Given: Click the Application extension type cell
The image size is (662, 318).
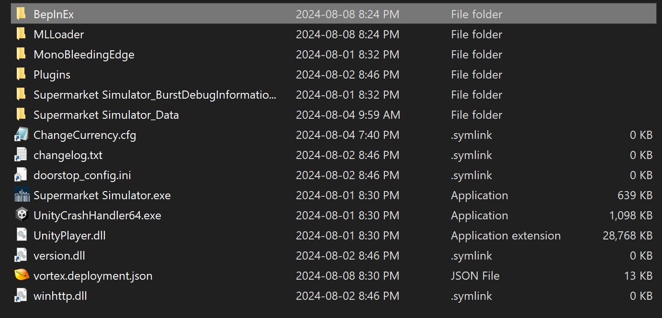Looking at the screenshot, I should 506,236.
